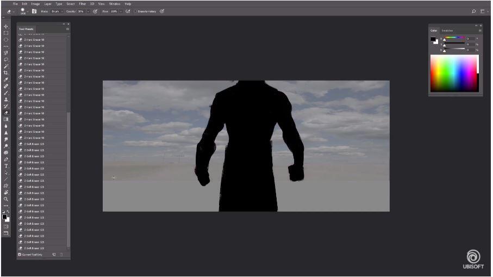Image resolution: width=493 pixels, height=277 pixels.
Task: Click the Search icon at top right
Action: pos(473,11)
